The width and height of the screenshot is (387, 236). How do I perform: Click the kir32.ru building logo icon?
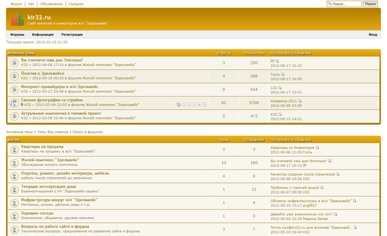tap(18, 19)
